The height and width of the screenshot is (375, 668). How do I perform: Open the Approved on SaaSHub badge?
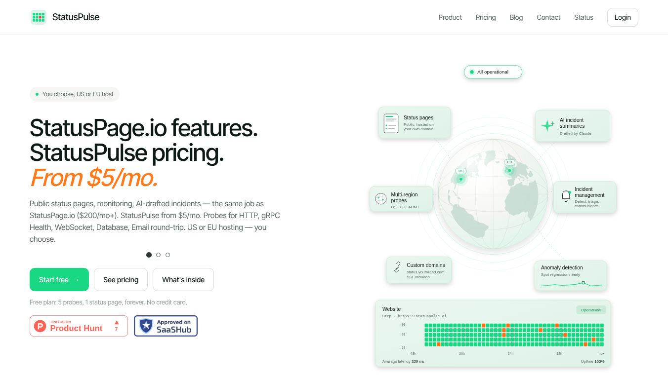(x=166, y=326)
